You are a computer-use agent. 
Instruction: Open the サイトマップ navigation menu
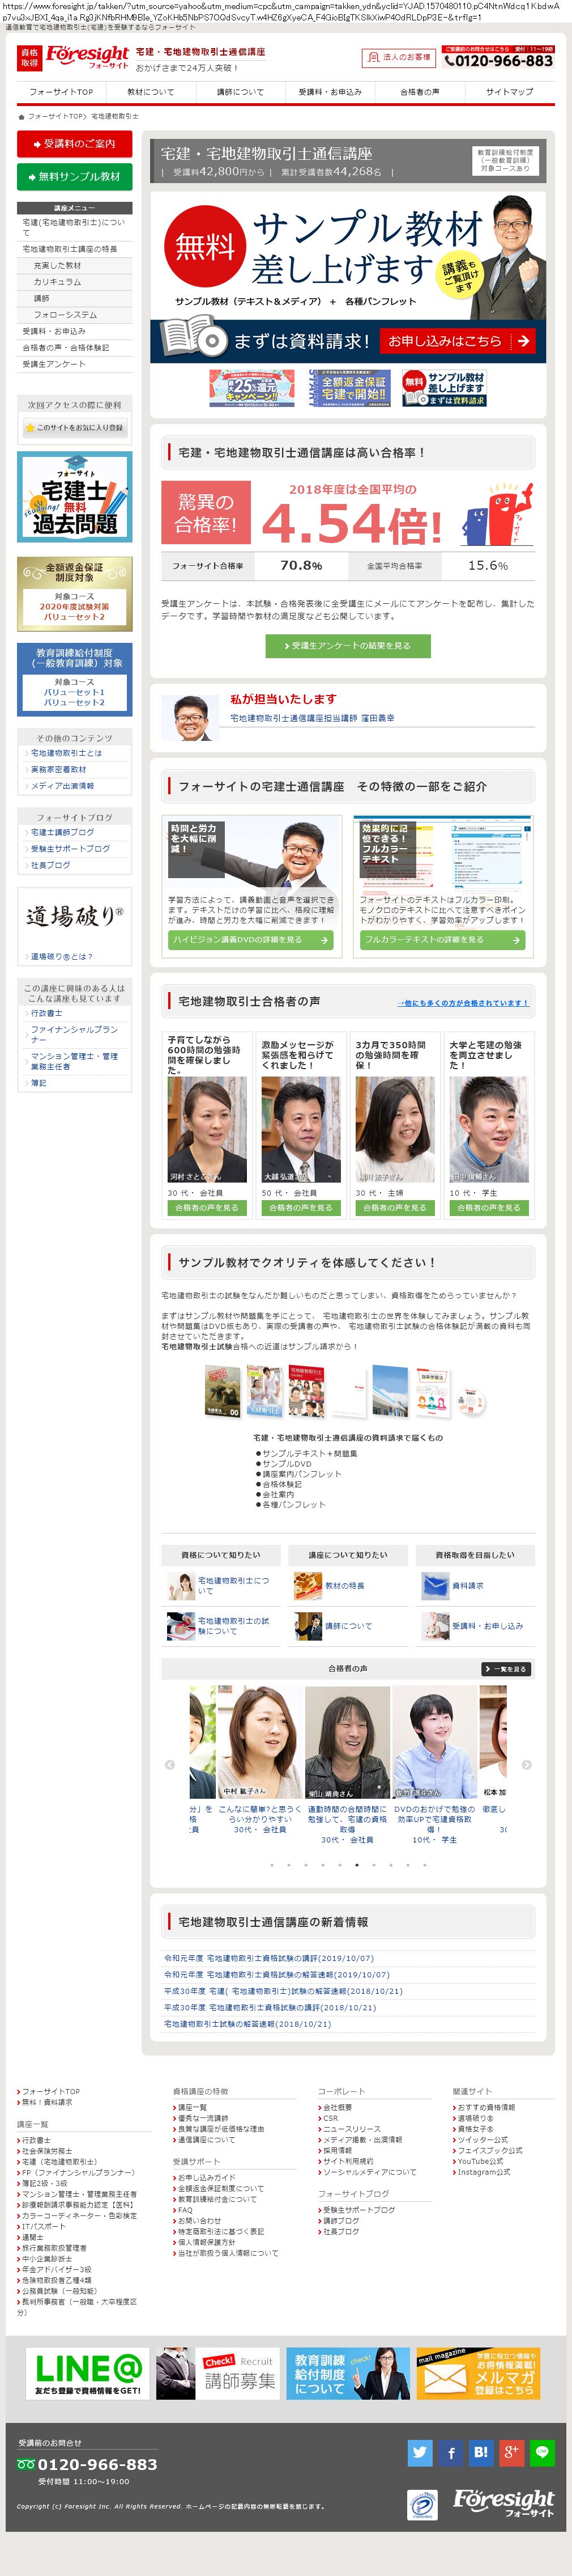click(x=509, y=92)
